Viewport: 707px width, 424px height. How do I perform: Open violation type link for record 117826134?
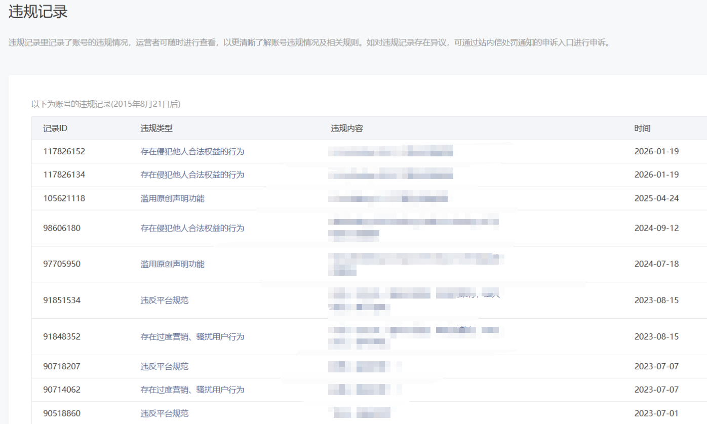pos(192,175)
